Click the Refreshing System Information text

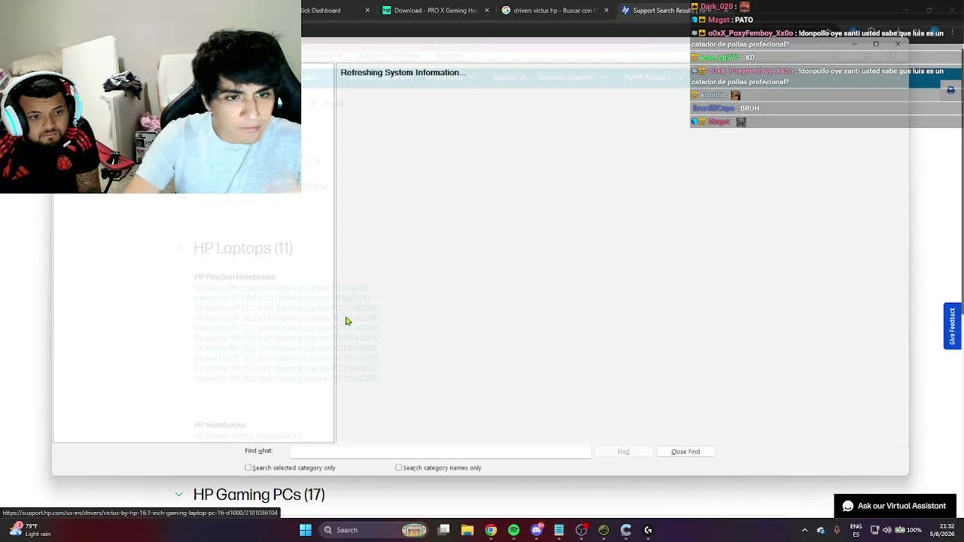point(403,72)
